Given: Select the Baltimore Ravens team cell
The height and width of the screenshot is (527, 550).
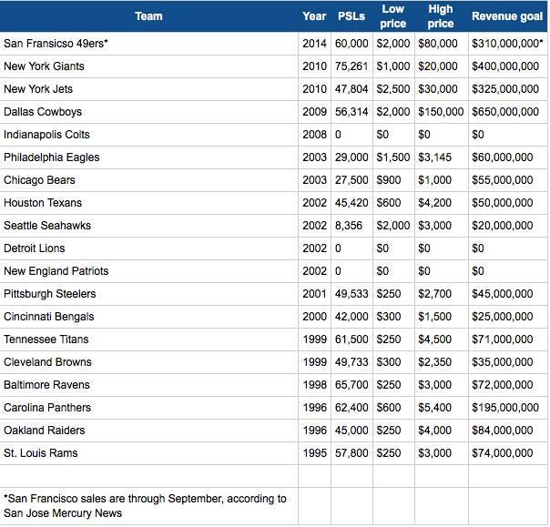Looking at the screenshot, I should 148,385.
